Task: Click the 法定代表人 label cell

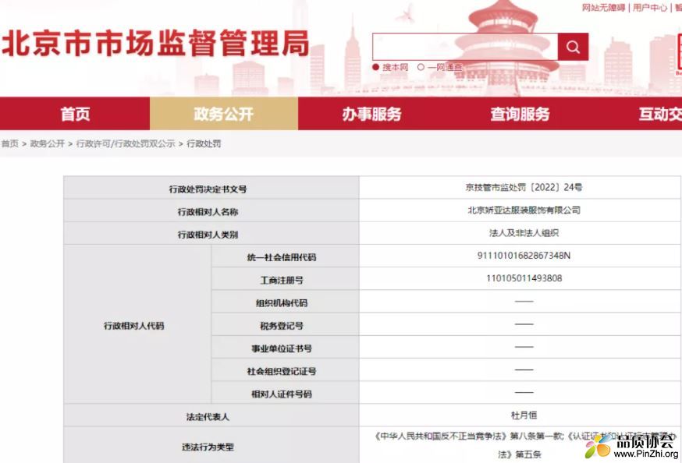Action: coord(211,415)
